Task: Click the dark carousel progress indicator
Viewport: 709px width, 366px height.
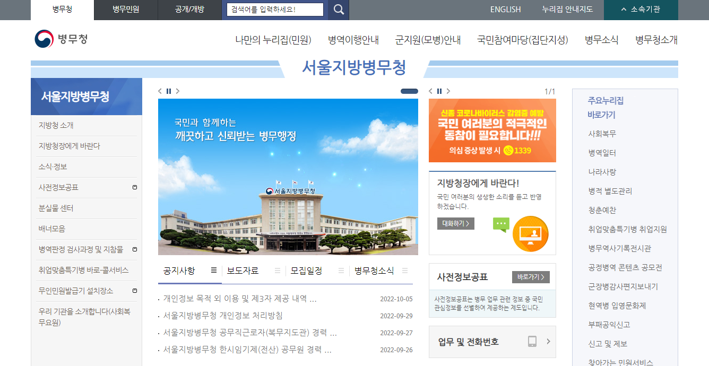Action: click(409, 91)
